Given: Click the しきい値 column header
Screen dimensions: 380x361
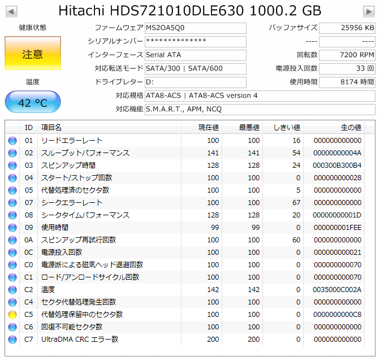Looking at the screenshot, I should click(283, 127).
